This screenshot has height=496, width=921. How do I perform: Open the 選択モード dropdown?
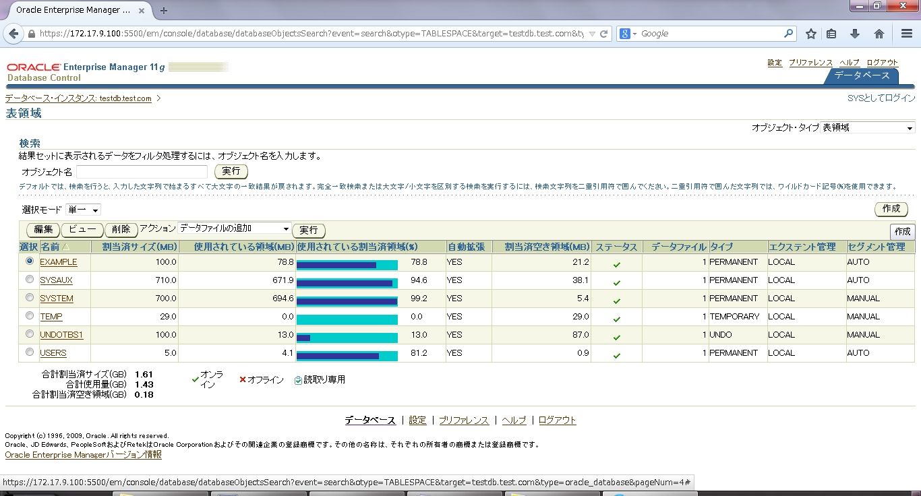pos(83,210)
